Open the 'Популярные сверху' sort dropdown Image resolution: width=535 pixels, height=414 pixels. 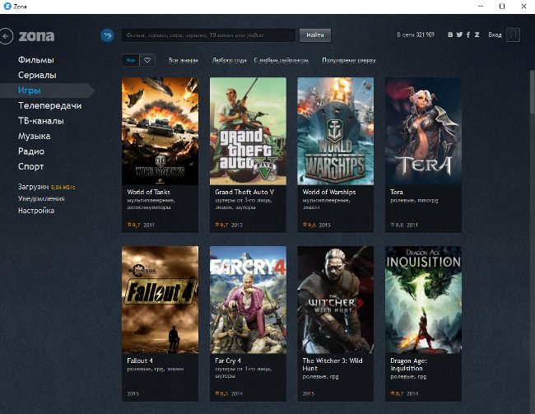[348, 60]
